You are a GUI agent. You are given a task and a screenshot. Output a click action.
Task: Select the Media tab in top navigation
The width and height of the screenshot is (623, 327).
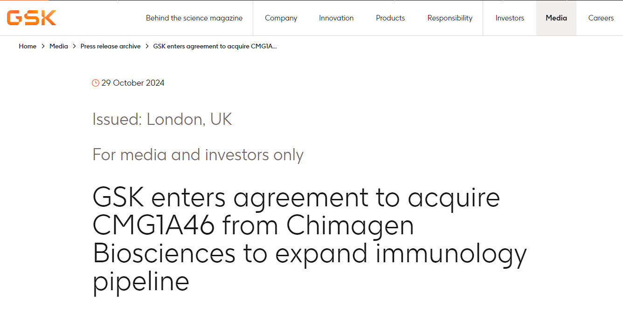click(x=556, y=18)
